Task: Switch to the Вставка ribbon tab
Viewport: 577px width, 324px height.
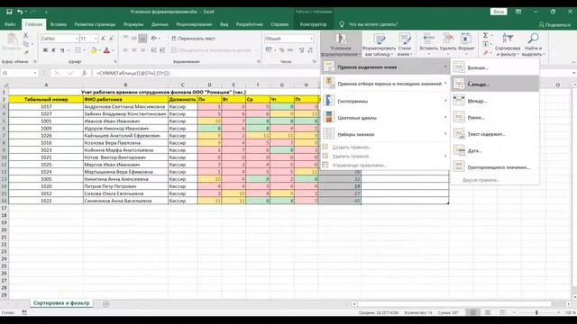Action: pos(58,24)
